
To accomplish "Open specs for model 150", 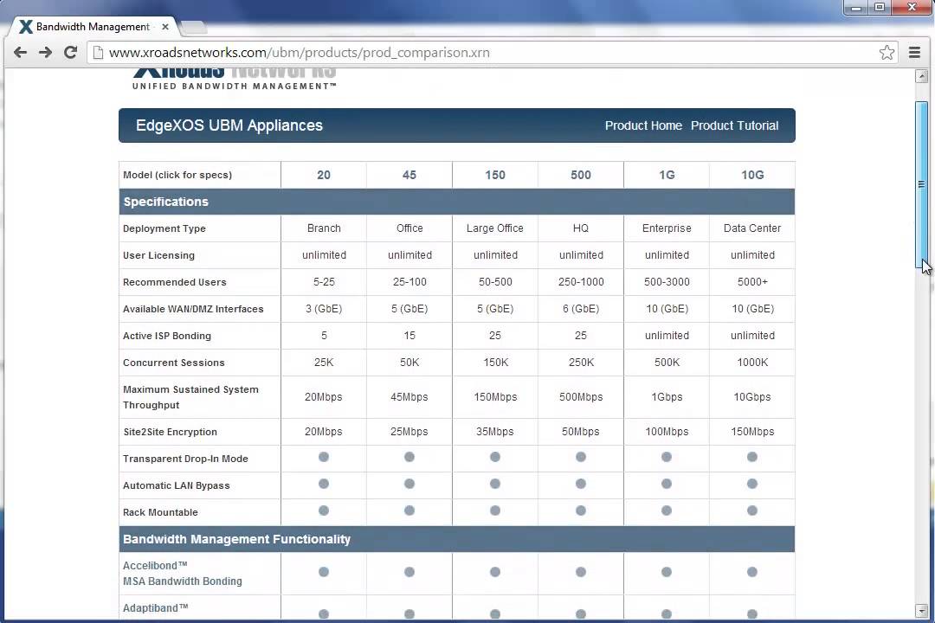I will tap(495, 175).
